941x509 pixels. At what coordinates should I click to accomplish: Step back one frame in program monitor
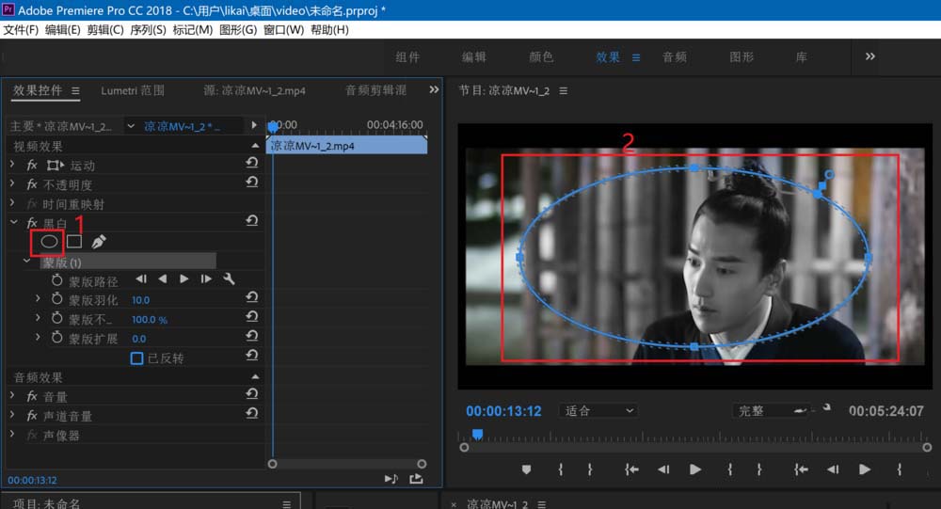tap(663, 469)
